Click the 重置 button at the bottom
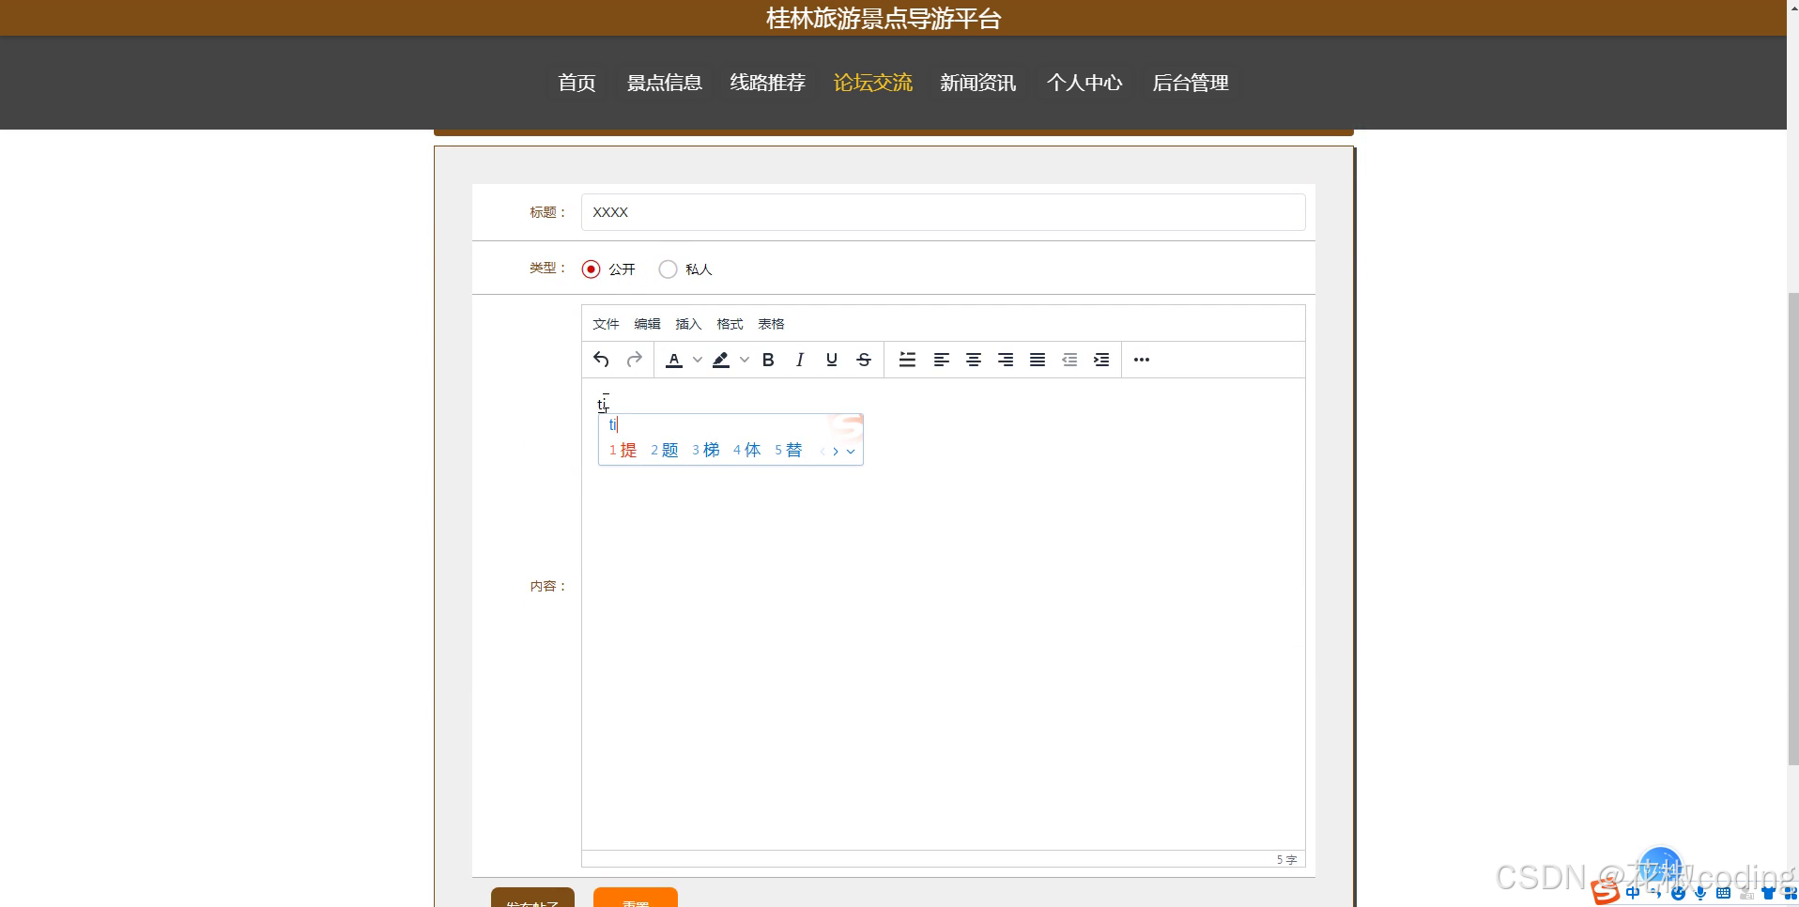This screenshot has height=907, width=1799. (x=635, y=899)
